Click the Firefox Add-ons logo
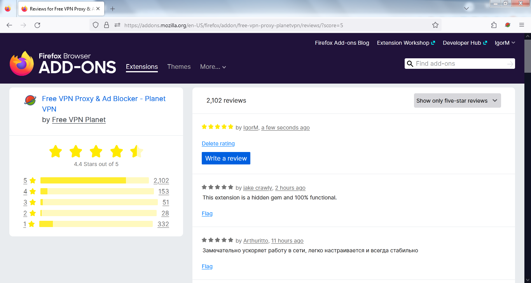531x283 pixels. 63,63
